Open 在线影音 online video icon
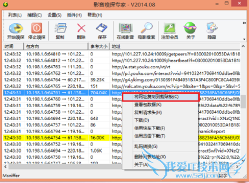249x183 pixels. [125, 31]
